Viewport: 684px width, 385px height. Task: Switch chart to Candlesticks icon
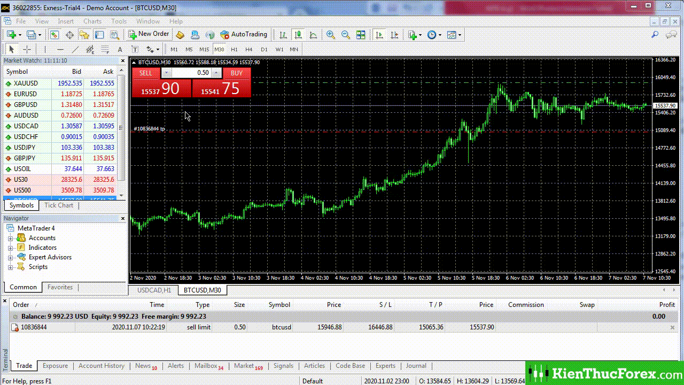[298, 35]
